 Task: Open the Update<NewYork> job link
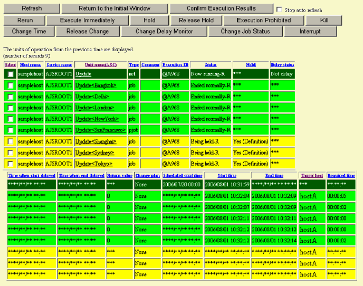(97, 119)
